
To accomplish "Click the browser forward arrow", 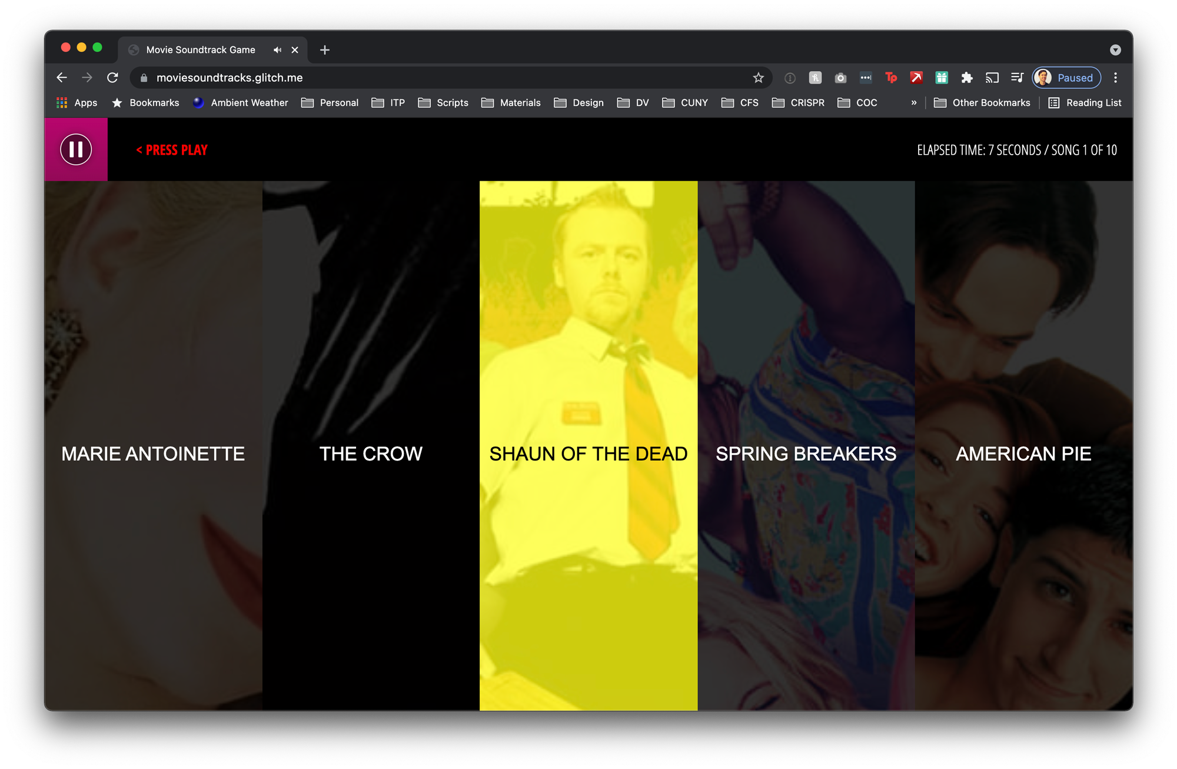I will point(87,78).
